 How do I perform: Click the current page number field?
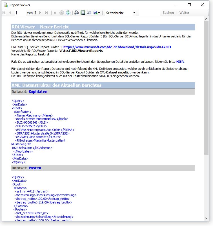(20, 13)
